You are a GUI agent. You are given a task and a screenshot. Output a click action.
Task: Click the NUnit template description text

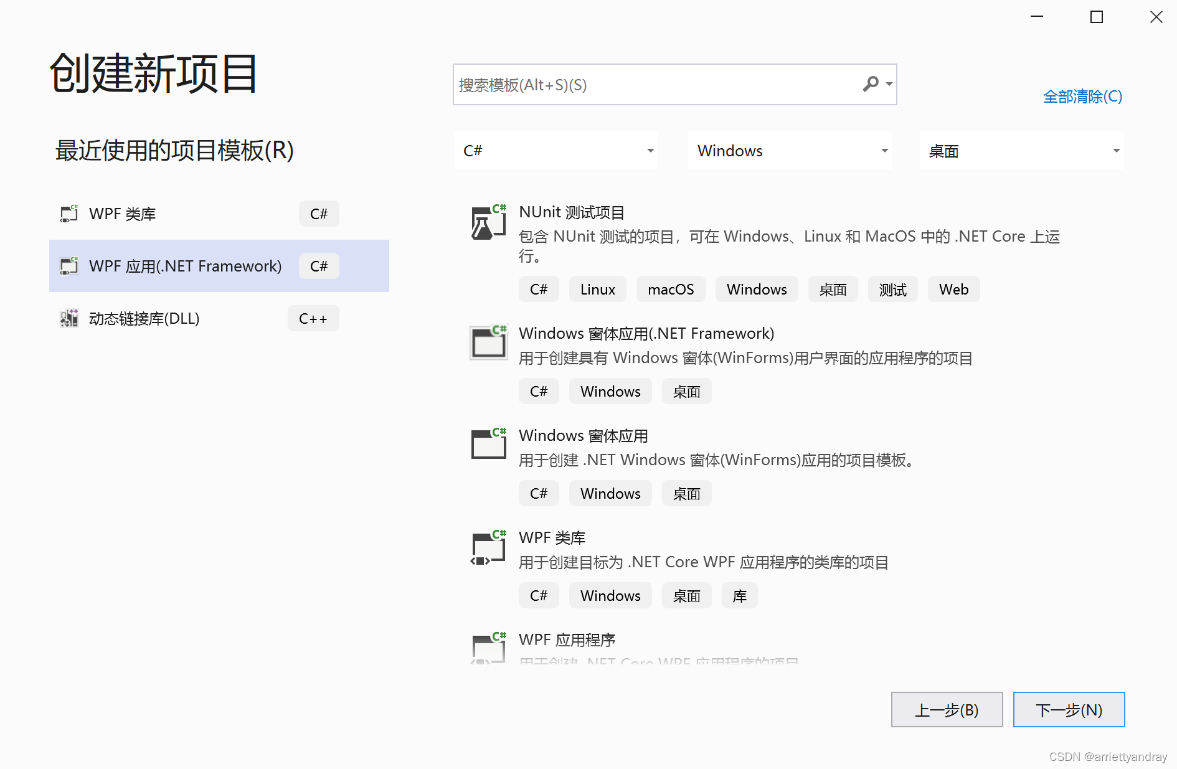[x=789, y=246]
